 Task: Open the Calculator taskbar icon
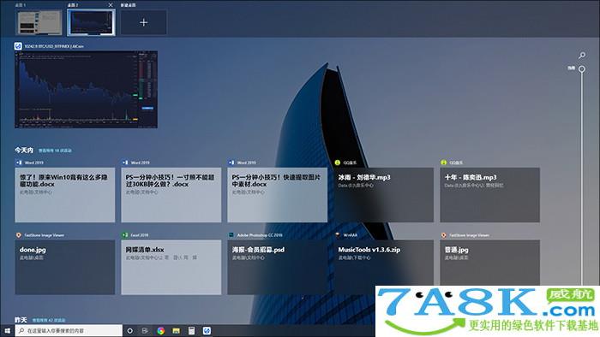tap(191, 331)
